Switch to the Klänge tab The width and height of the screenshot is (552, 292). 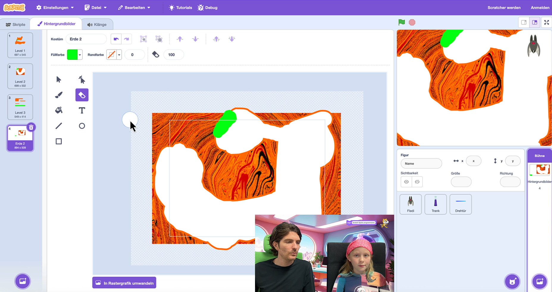coord(97,24)
